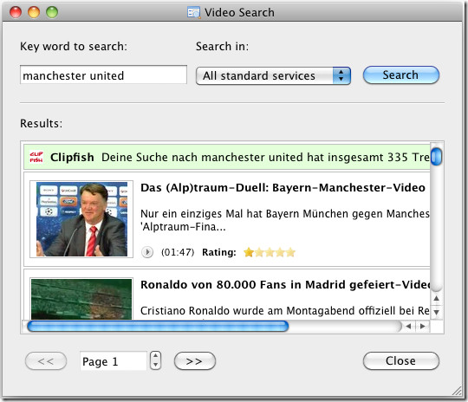Click the horizontal scrollbar right arrow
The height and width of the screenshot is (402, 468).
[423, 327]
